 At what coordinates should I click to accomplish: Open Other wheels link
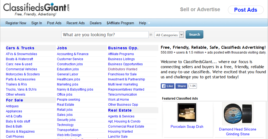16,95
